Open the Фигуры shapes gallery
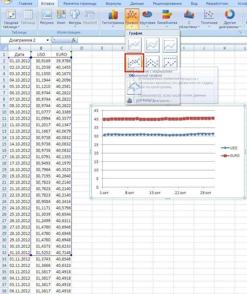This screenshot has width=247, height=294. click(x=75, y=18)
